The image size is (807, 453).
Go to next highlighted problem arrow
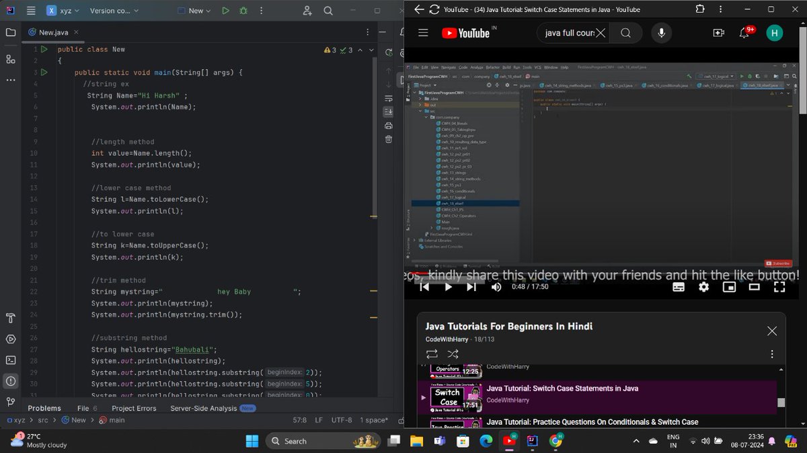pos(371,50)
